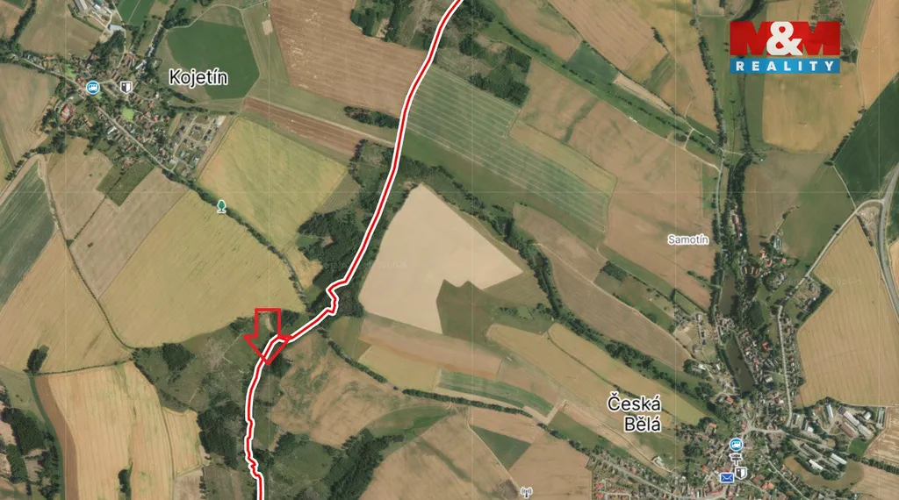899x500 pixels.
Task: Click the green tree marker southeast of Kojetín
Action: (221, 206)
